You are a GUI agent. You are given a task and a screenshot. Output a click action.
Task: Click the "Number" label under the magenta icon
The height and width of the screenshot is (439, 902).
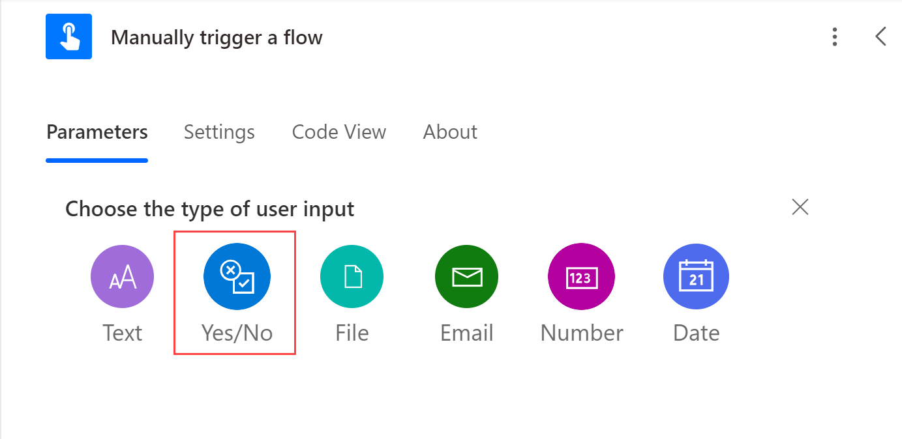[x=582, y=333]
